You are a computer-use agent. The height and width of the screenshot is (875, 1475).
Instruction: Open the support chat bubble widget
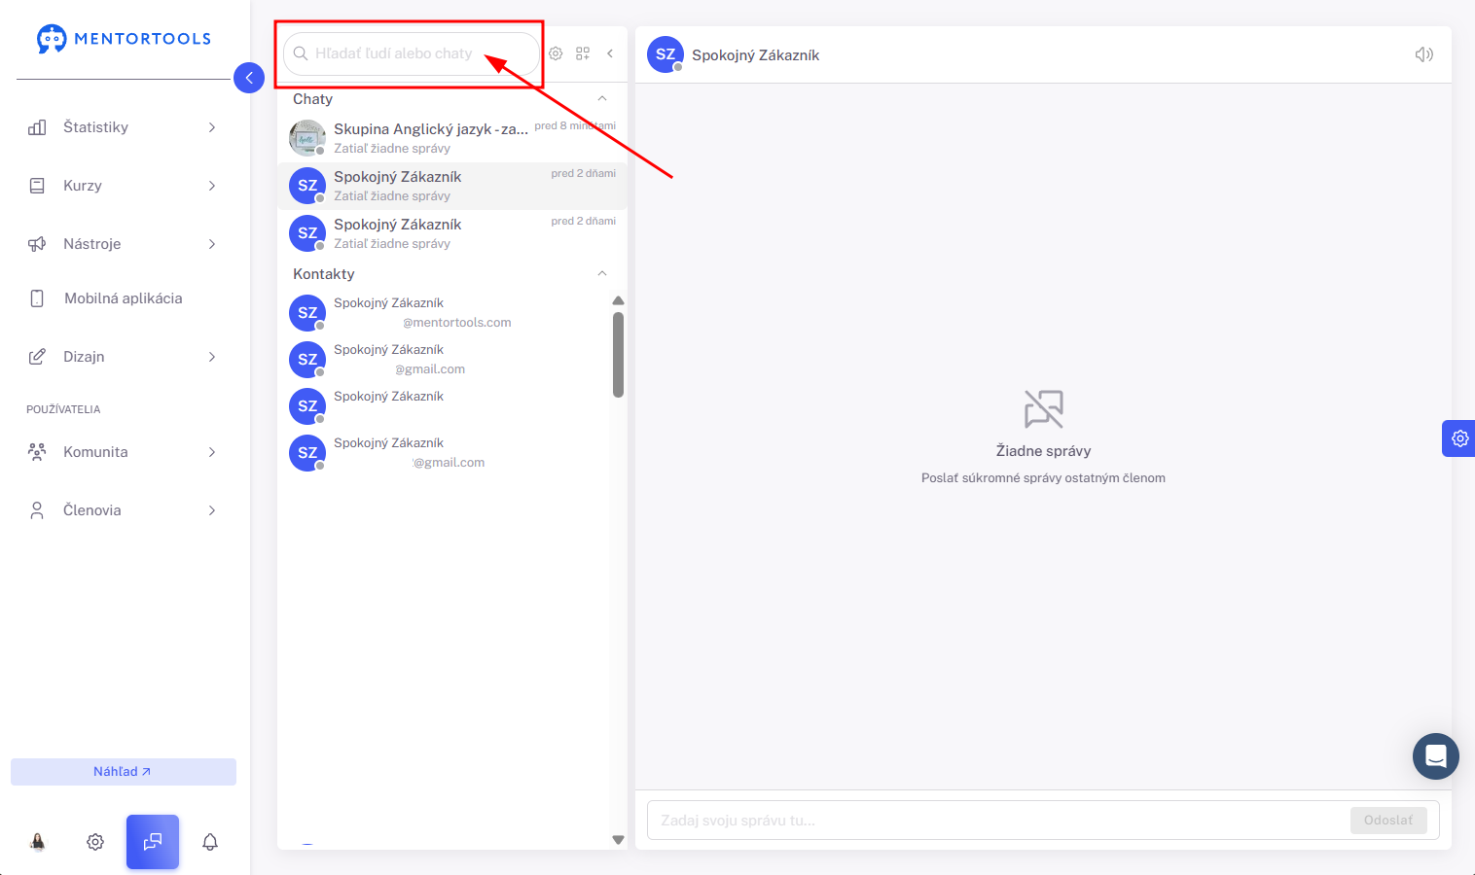(x=1436, y=756)
